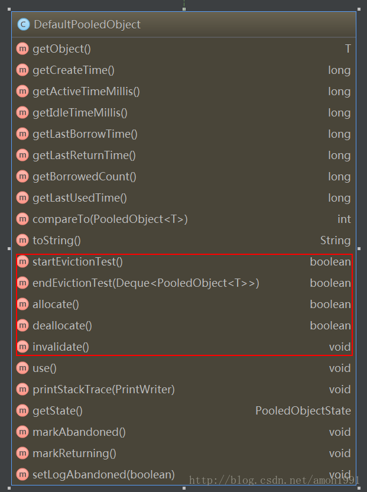Select the getIdleTimeMillis() method
Viewport: 367px width, 492px height.
point(184,112)
